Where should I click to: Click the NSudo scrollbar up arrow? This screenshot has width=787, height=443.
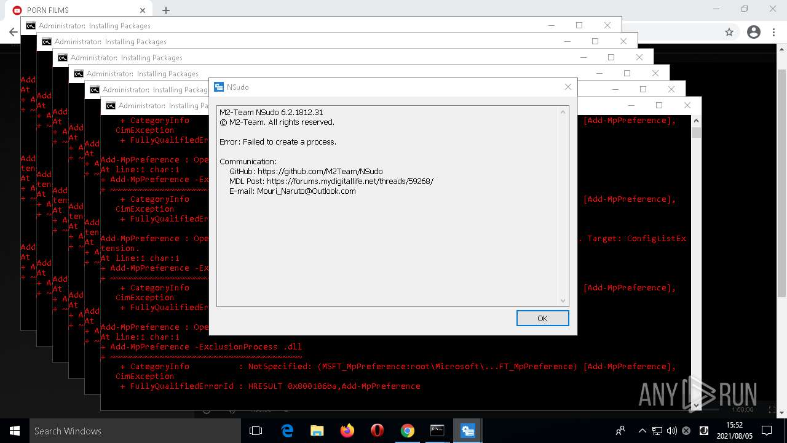[563, 112]
